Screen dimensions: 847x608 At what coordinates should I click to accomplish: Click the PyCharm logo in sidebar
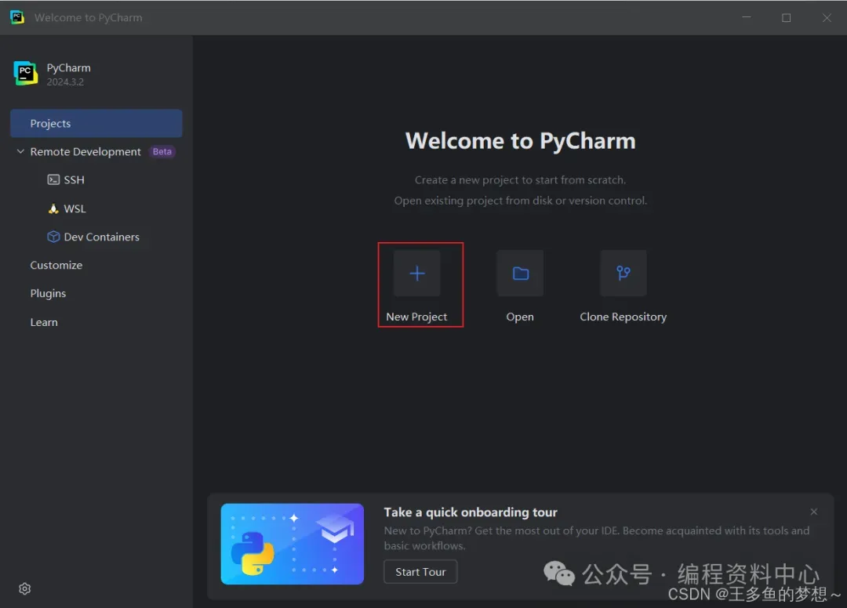coord(25,74)
